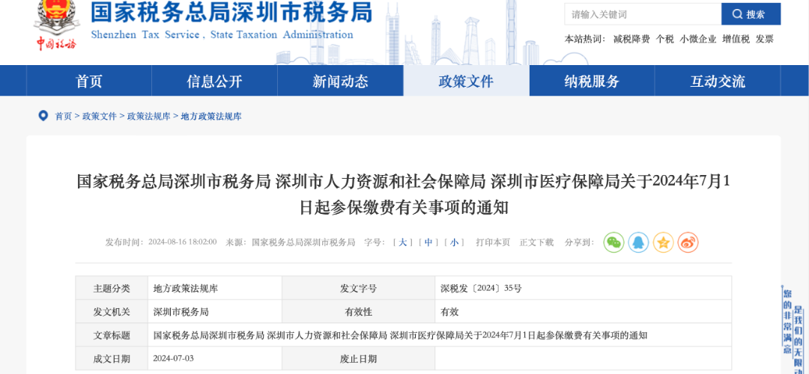Set font size to 中
Viewport: 809px width, 374px height.
pyautogui.click(x=428, y=242)
